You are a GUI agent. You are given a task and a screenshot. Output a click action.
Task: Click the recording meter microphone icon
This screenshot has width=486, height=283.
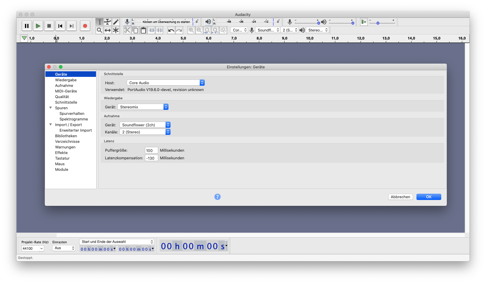click(127, 22)
